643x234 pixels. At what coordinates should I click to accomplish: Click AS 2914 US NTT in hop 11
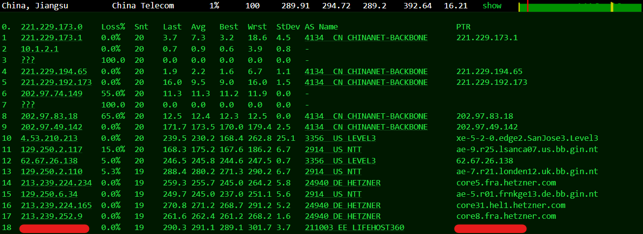point(333,150)
